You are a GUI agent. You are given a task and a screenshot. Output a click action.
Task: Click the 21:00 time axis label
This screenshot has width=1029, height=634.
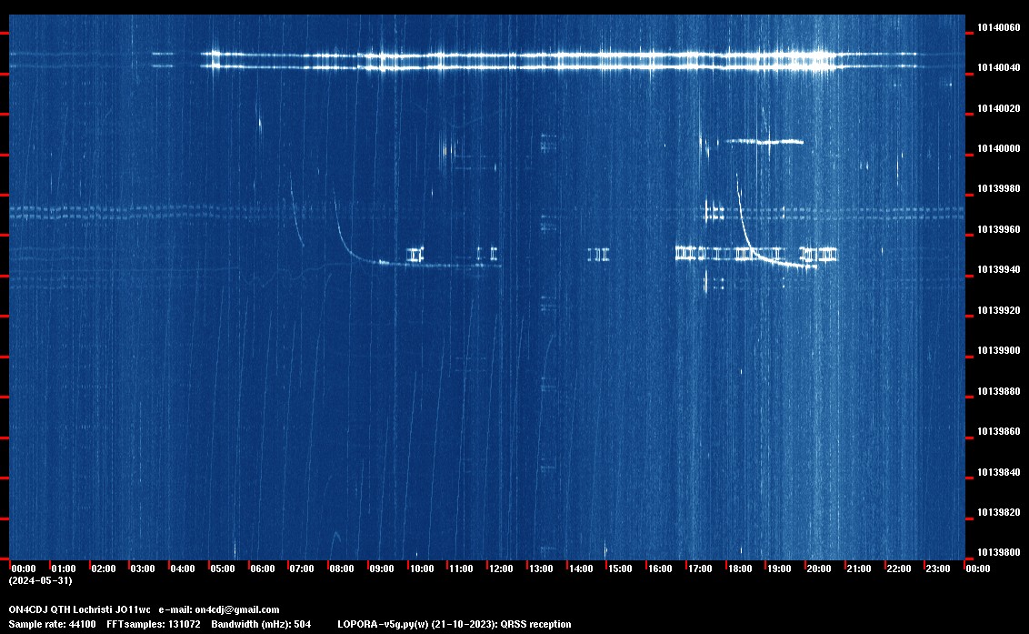tap(858, 569)
